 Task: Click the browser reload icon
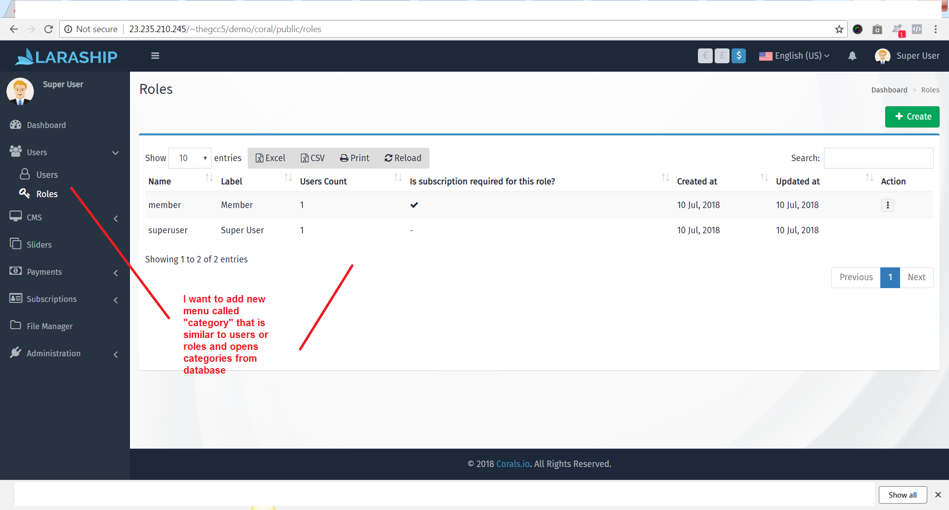[x=48, y=29]
